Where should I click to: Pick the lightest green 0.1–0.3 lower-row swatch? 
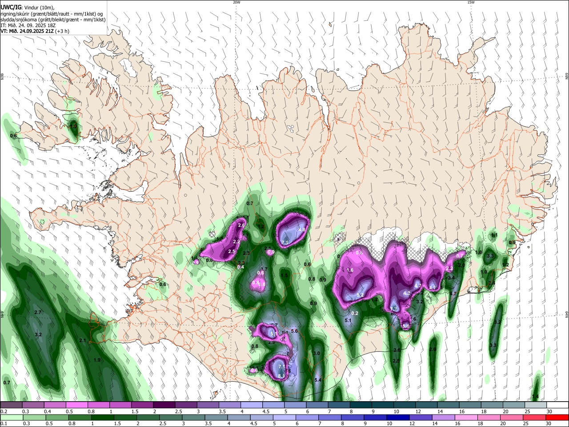[11, 418]
